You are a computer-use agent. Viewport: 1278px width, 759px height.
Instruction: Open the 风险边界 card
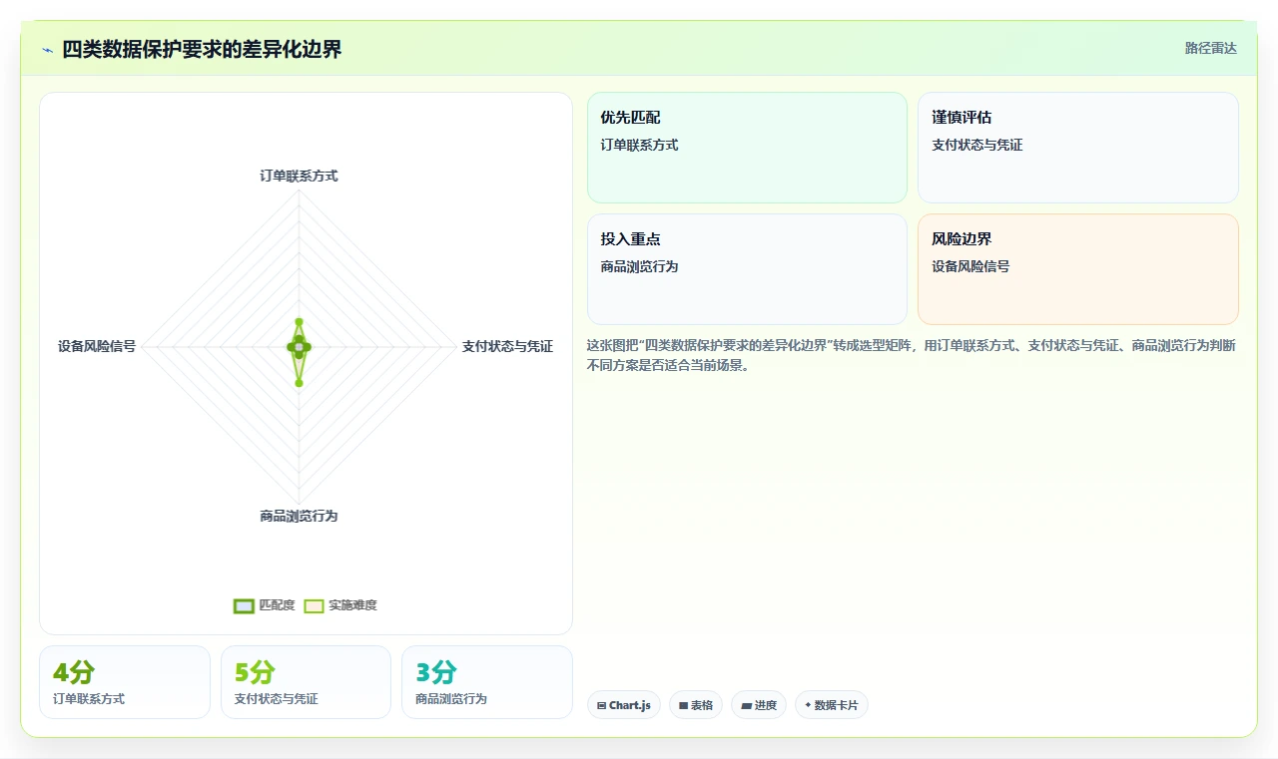pos(1078,269)
